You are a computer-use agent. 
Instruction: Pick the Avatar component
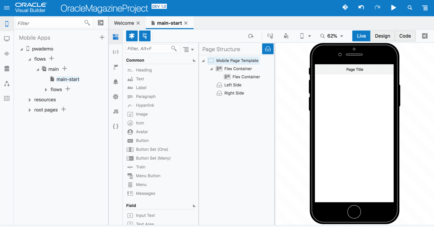(x=142, y=132)
